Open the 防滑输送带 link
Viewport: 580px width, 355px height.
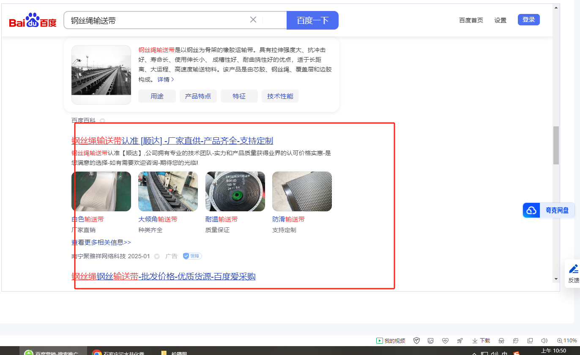(288, 219)
